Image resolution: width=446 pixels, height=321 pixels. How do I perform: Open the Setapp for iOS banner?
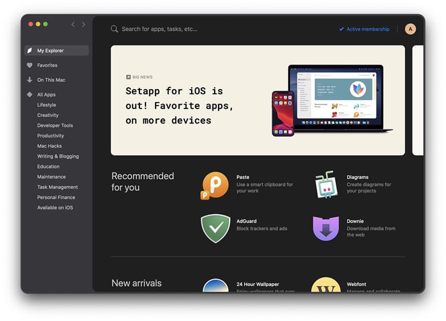(x=258, y=100)
